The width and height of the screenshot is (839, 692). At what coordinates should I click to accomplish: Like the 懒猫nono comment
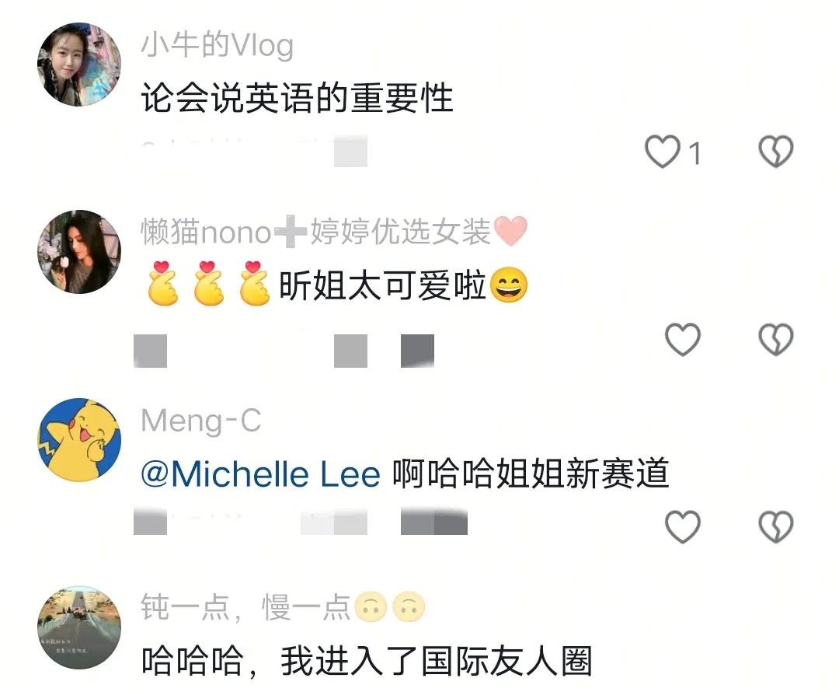(682, 339)
